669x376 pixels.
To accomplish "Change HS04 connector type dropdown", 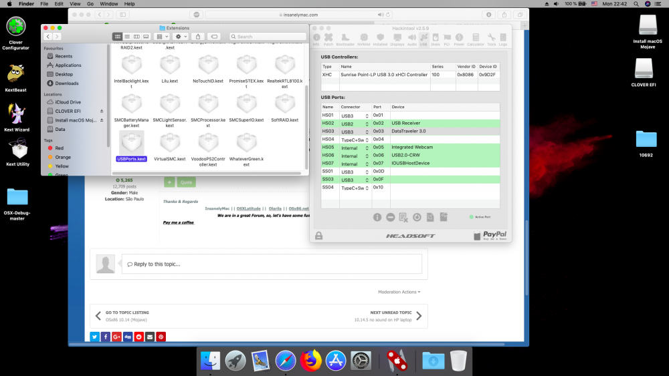I will point(355,140).
